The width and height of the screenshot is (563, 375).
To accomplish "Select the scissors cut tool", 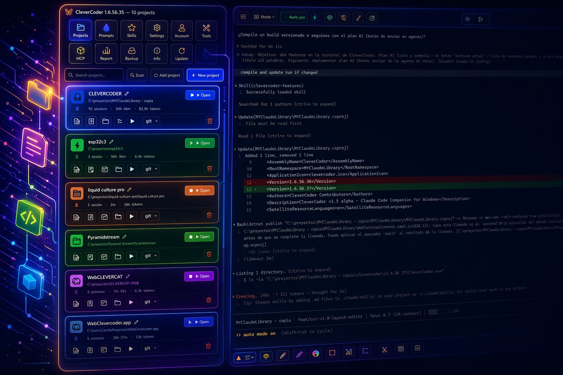I will [x=384, y=350].
